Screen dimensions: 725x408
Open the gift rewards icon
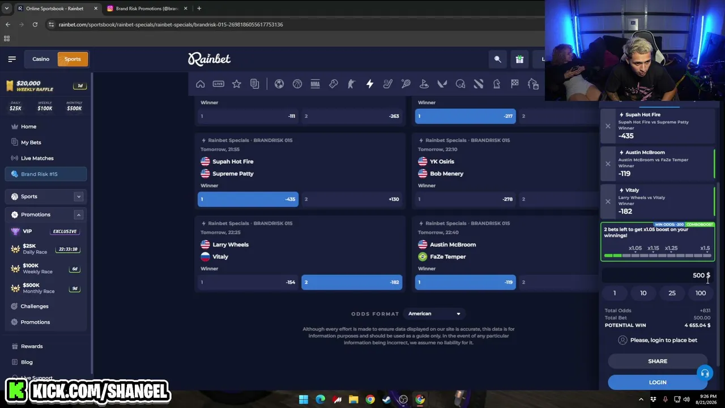(519, 59)
